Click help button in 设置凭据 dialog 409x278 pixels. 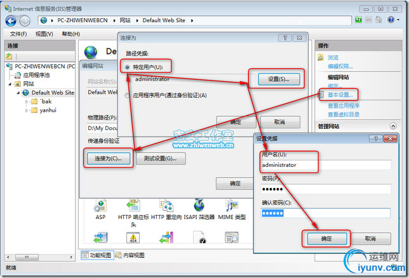pyautogui.click(x=376, y=138)
